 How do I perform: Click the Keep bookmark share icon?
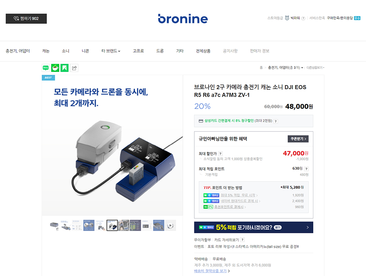pos(64,68)
